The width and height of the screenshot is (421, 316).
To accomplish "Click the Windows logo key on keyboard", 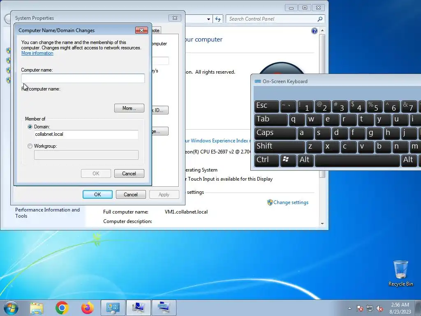I will [x=288, y=160].
